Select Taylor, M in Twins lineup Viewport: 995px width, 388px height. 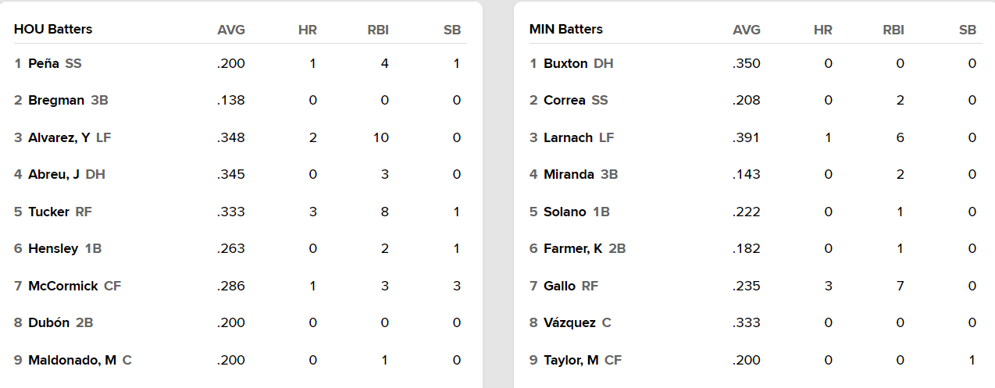click(571, 360)
